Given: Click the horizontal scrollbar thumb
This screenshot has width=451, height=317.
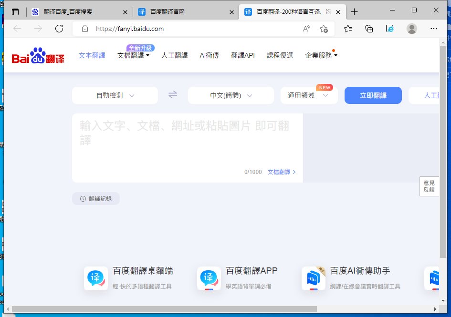Looking at the screenshot, I should (164, 309).
